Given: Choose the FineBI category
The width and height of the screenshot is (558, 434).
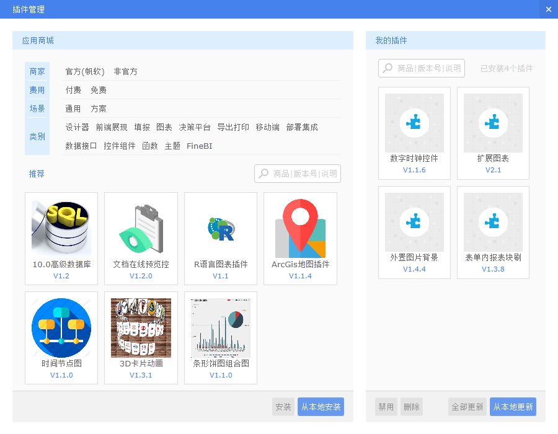Looking at the screenshot, I should (199, 146).
